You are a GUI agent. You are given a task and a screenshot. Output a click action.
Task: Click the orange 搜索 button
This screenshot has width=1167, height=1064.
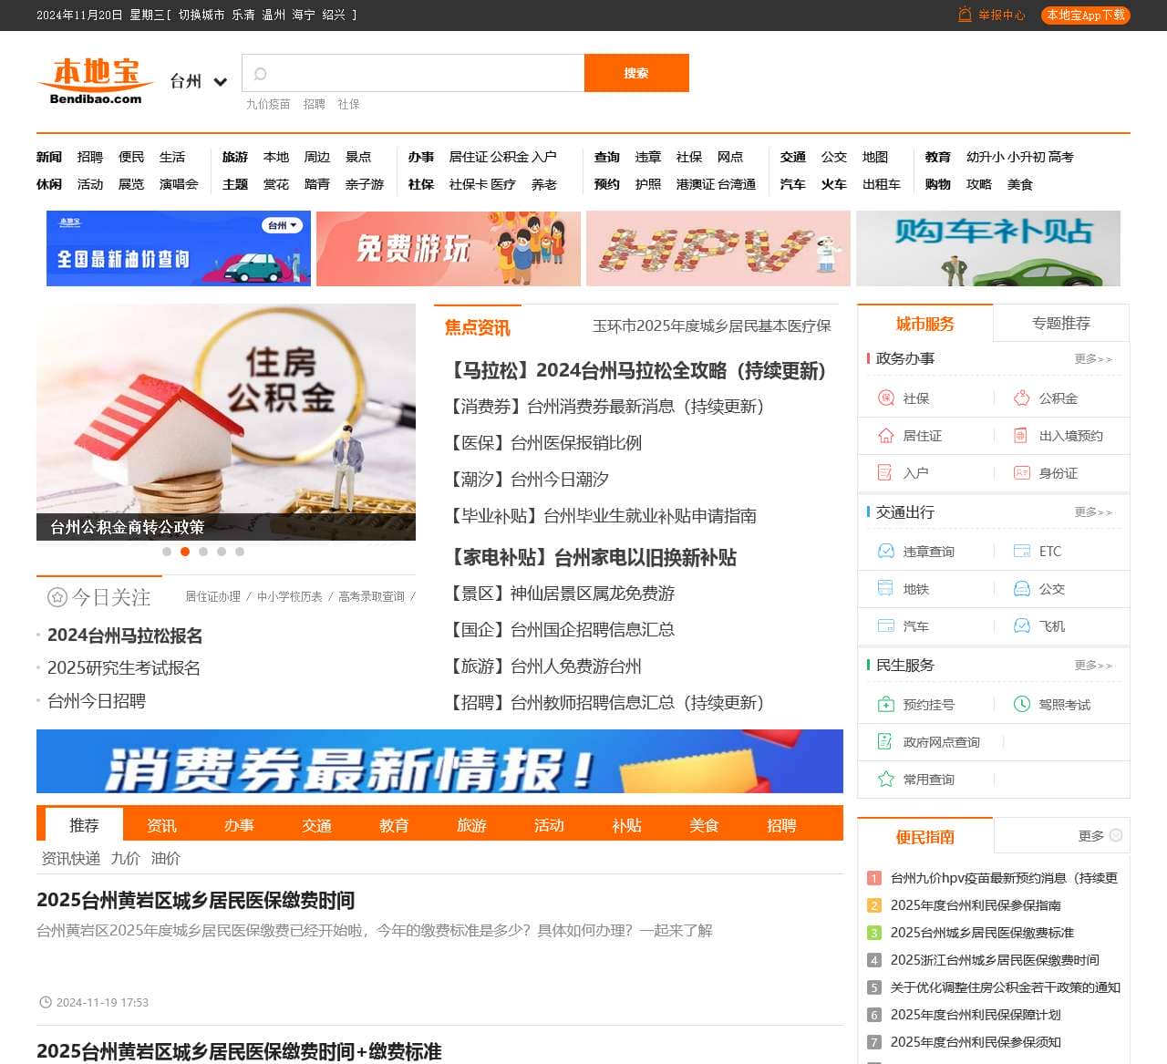(636, 73)
